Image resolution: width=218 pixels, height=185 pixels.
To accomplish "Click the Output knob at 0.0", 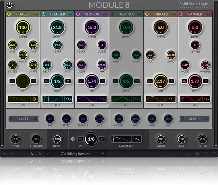I will [203, 139].
